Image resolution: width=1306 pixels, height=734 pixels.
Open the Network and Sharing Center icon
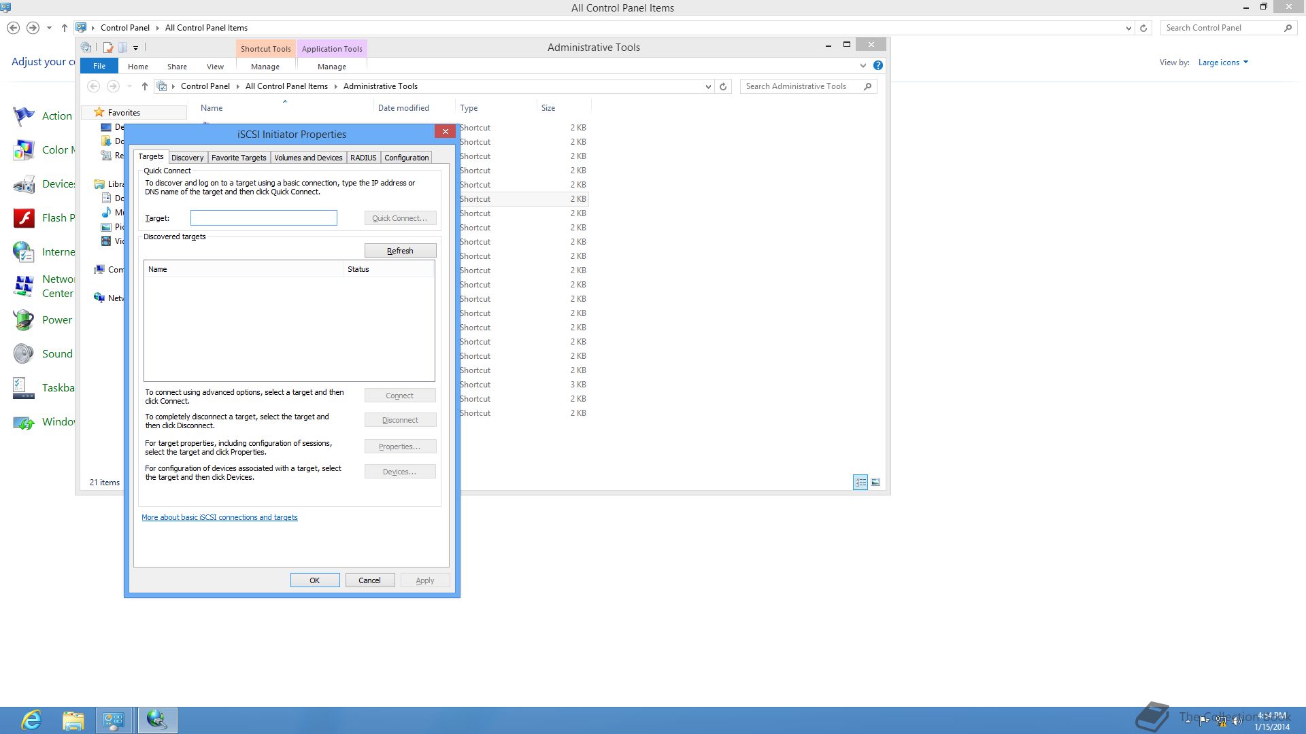[24, 286]
